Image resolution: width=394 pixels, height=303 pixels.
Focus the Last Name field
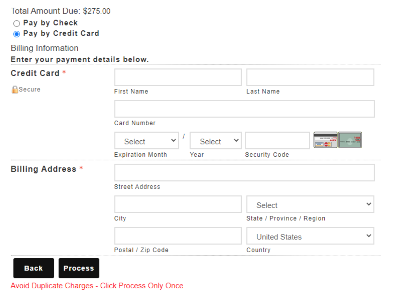pyautogui.click(x=310, y=77)
